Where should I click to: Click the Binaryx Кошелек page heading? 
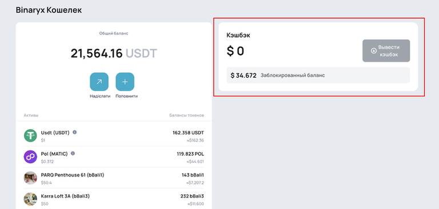pos(49,10)
